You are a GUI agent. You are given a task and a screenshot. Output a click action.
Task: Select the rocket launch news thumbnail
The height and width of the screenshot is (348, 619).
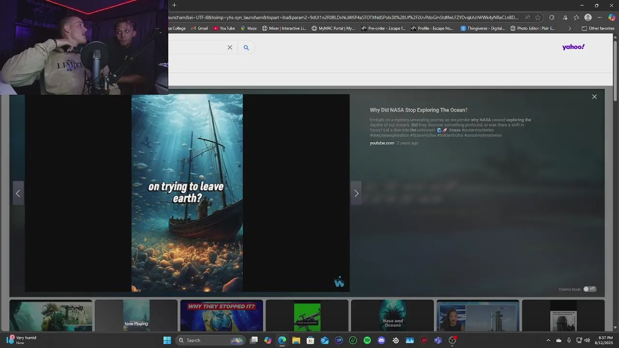pyautogui.click(x=478, y=316)
